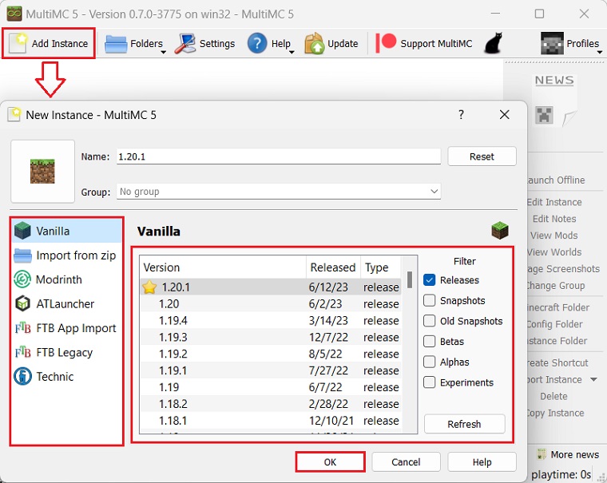Viewport: 607px width, 483px height.
Task: Choose the ATLauncher source
Action: pyautogui.click(x=66, y=304)
